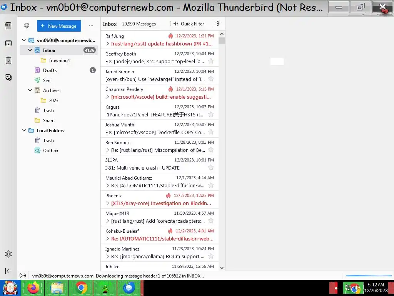Click the taskbar clock 5:12 AM
The width and height of the screenshot is (394, 296).
(x=376, y=285)
